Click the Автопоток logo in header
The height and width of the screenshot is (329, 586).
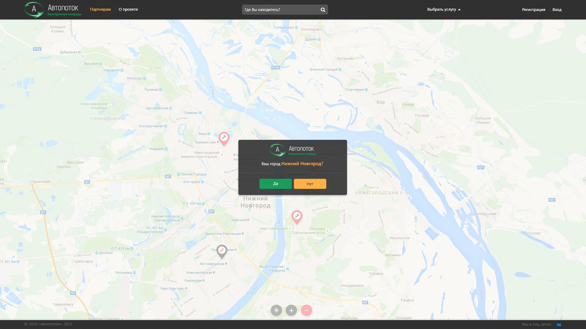53,10
